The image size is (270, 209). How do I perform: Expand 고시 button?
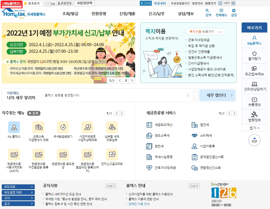point(18,198)
